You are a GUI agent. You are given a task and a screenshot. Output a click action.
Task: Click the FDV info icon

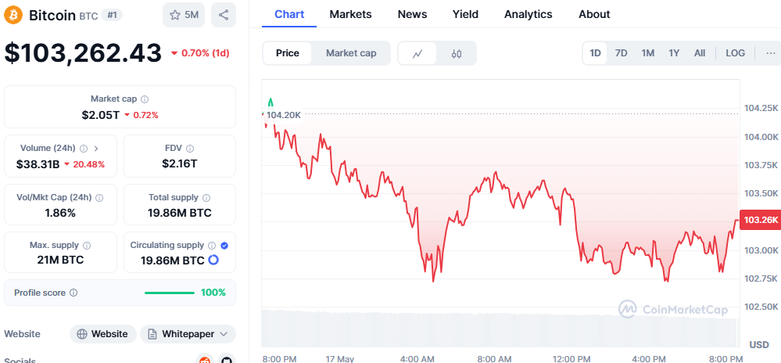tap(190, 148)
